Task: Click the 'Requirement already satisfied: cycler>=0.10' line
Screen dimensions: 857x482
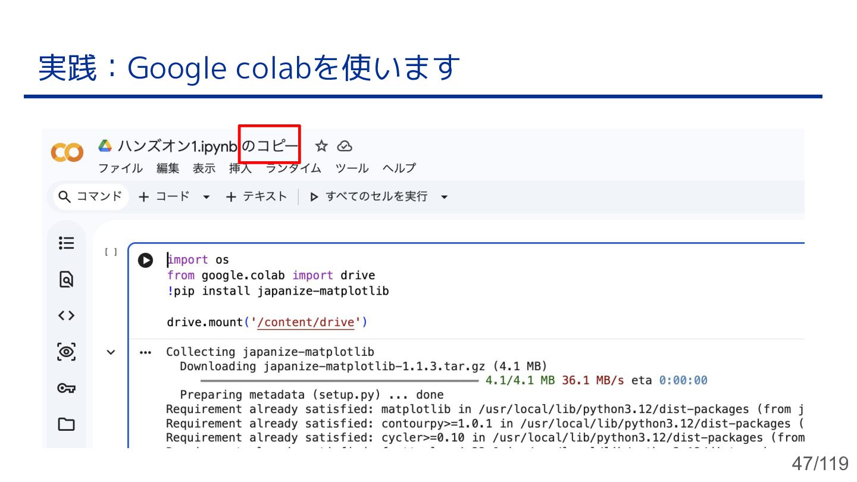Action: click(x=485, y=437)
